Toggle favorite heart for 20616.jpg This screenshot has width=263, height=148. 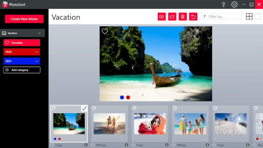point(92,145)
